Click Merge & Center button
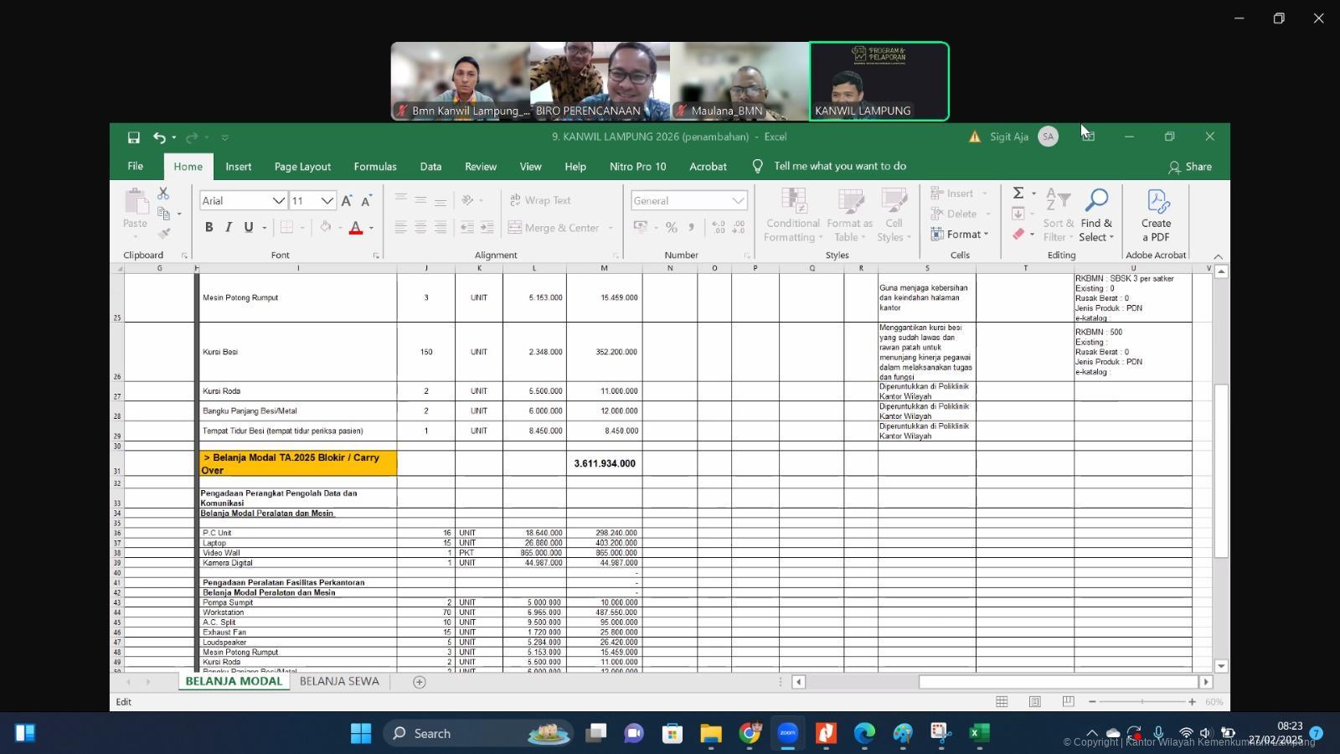 (554, 227)
